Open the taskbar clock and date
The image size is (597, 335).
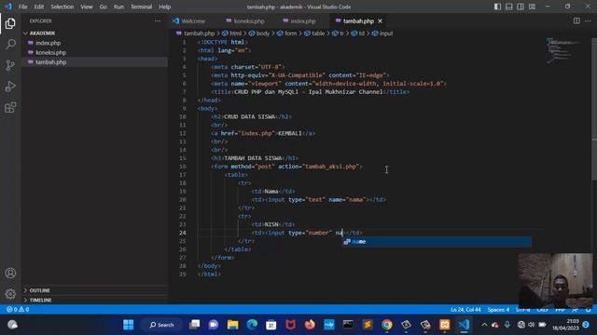click(x=565, y=325)
